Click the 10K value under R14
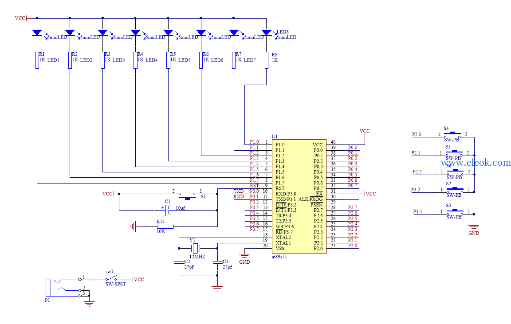Viewport: 511px width, 324px height. tap(161, 231)
